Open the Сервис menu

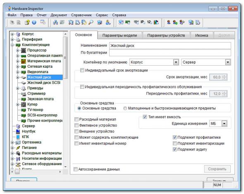coord(102,15)
